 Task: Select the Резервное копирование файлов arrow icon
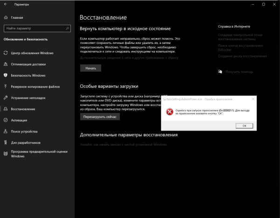(6, 86)
